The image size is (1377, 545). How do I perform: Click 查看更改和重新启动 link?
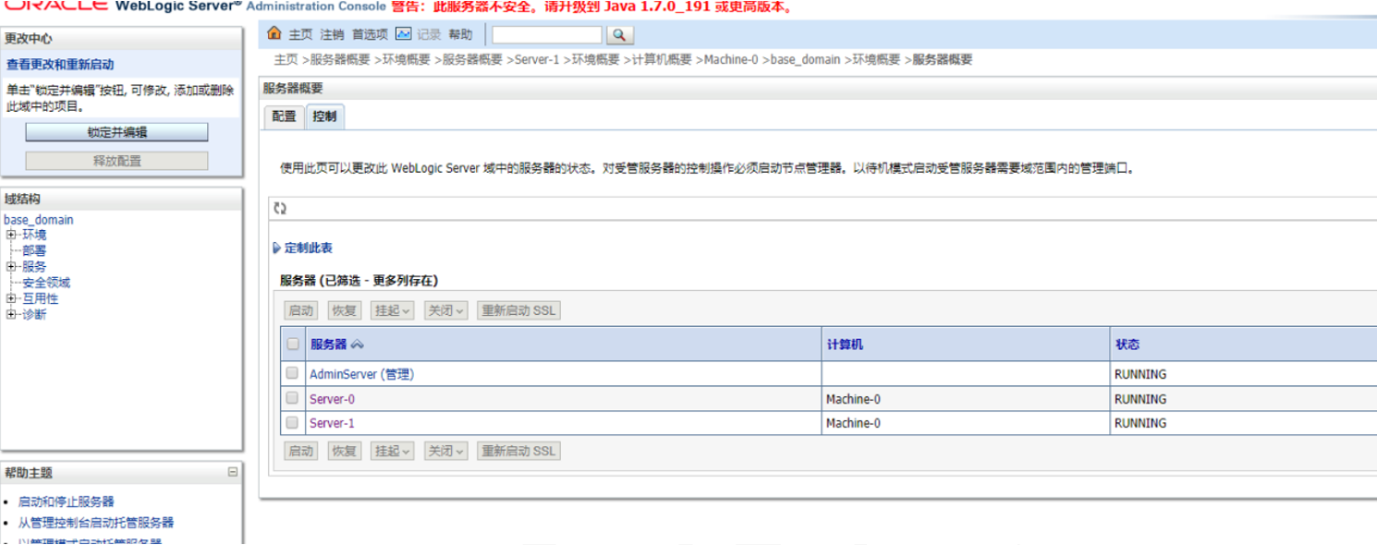(x=60, y=65)
